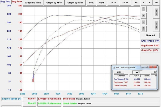The image size is (161, 107).
Task: Click the Engine Speed axis label
Action: [x=11, y=99]
